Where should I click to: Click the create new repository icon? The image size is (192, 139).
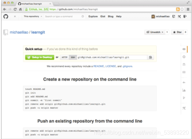[x=174, y=16]
